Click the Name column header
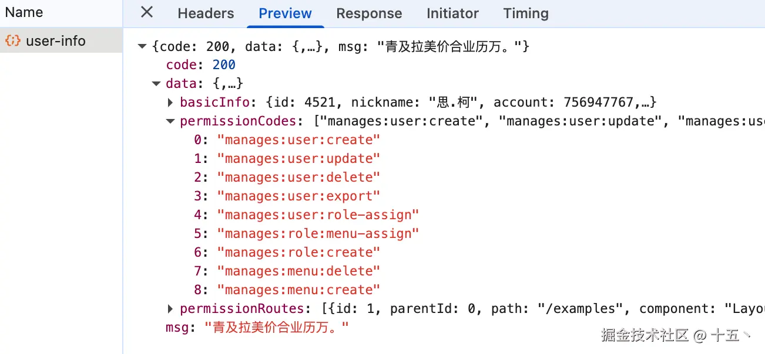765x354 pixels. coord(24,12)
